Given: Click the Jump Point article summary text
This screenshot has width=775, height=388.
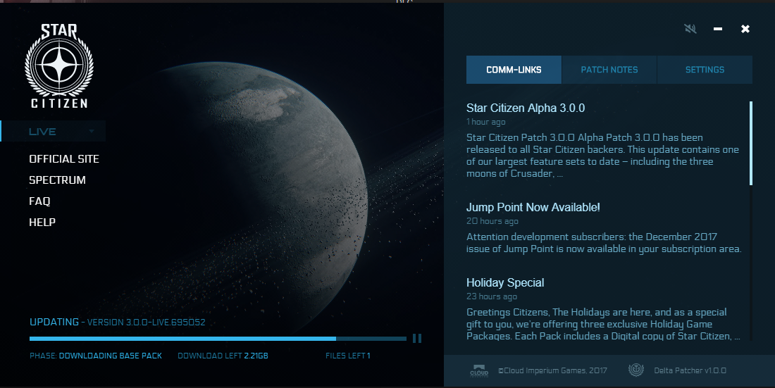Looking at the screenshot, I should [x=604, y=243].
